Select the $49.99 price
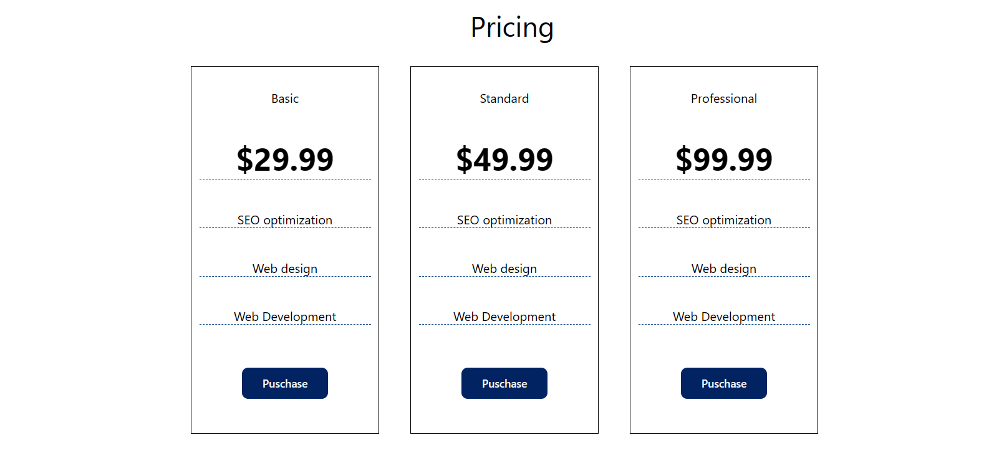The width and height of the screenshot is (984, 463). click(504, 160)
